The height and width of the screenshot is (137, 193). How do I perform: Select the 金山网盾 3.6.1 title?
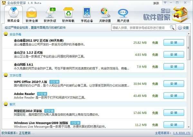coord(23,64)
